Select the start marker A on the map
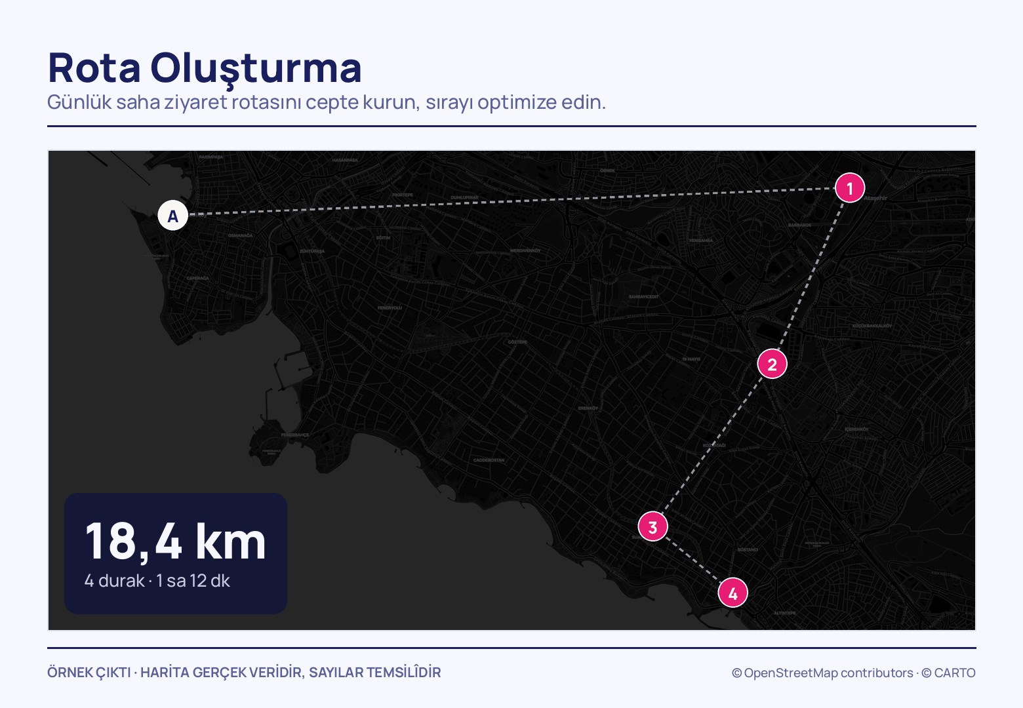 [x=173, y=216]
